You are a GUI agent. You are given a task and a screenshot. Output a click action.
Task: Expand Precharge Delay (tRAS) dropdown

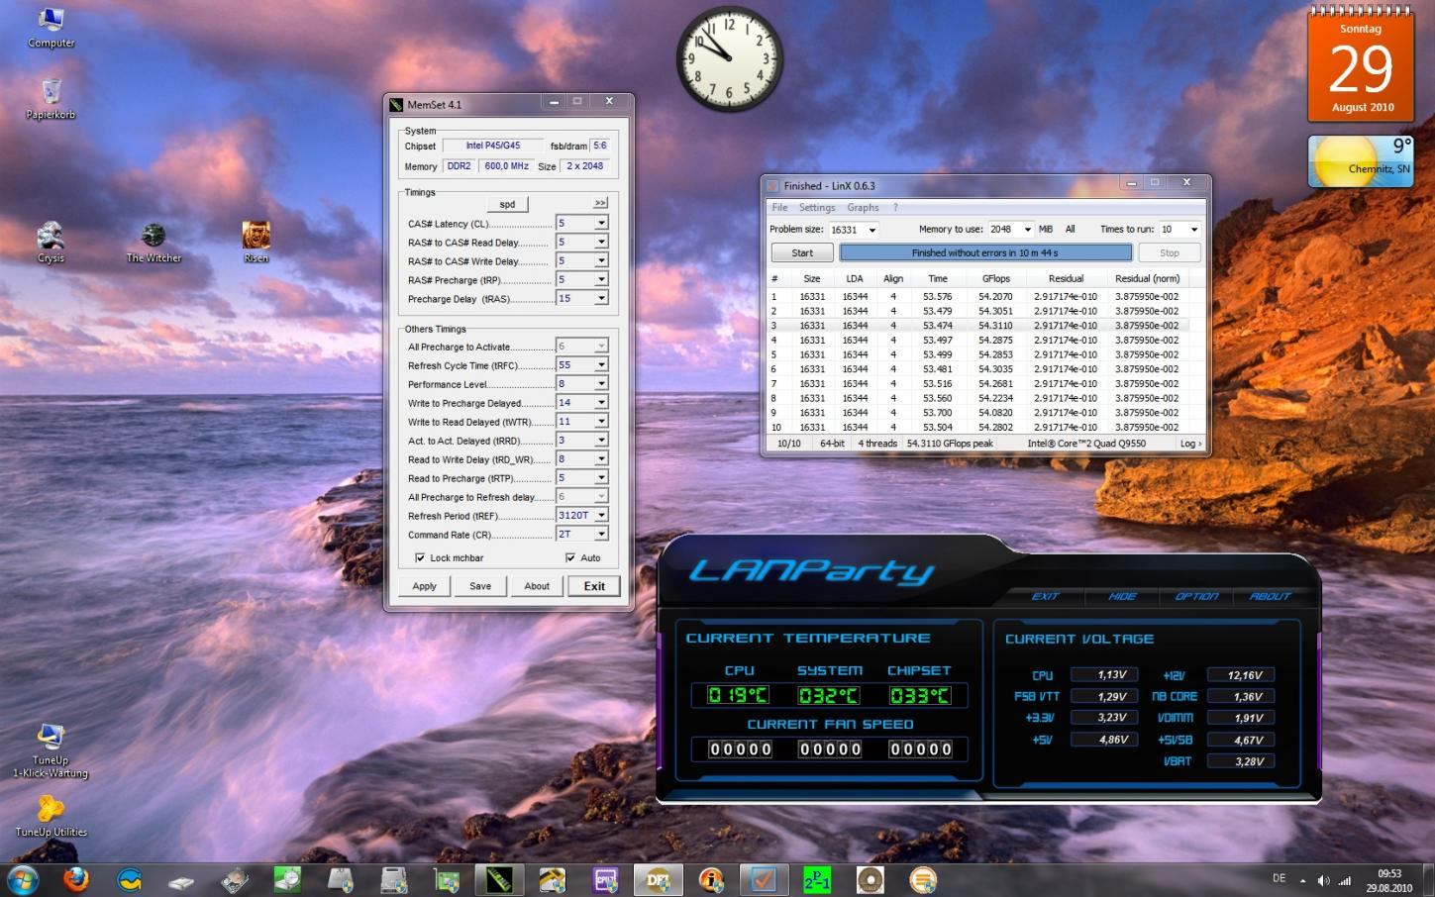click(x=601, y=299)
